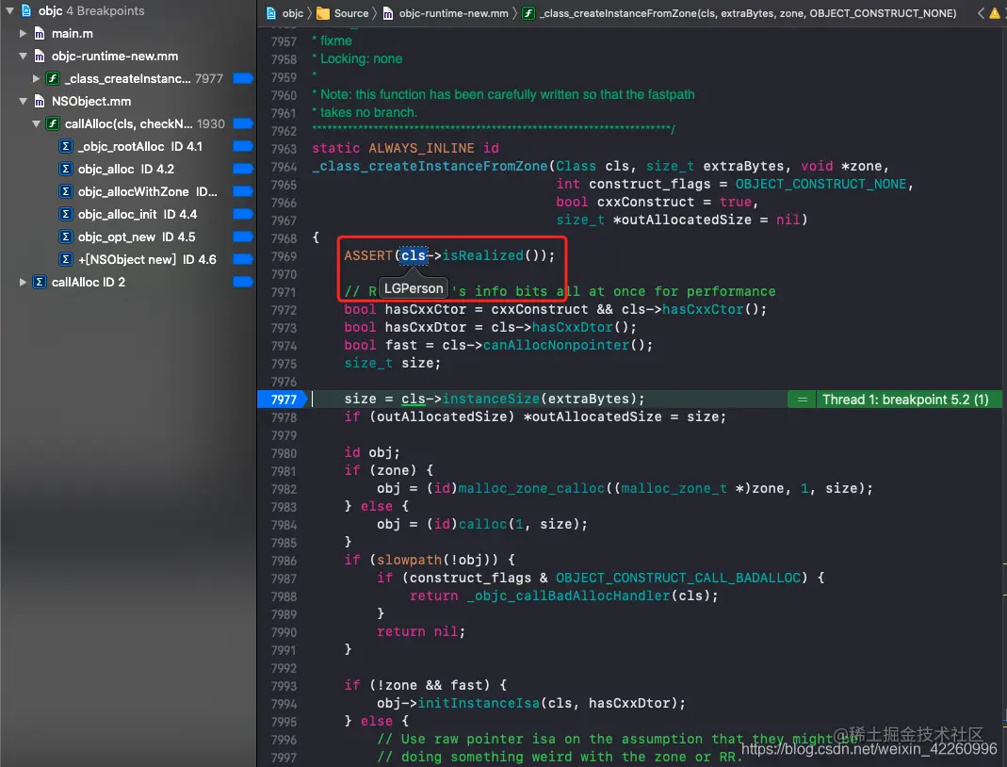Click symbol icon beside objc_opt_new
1007x767 pixels.
pos(66,237)
